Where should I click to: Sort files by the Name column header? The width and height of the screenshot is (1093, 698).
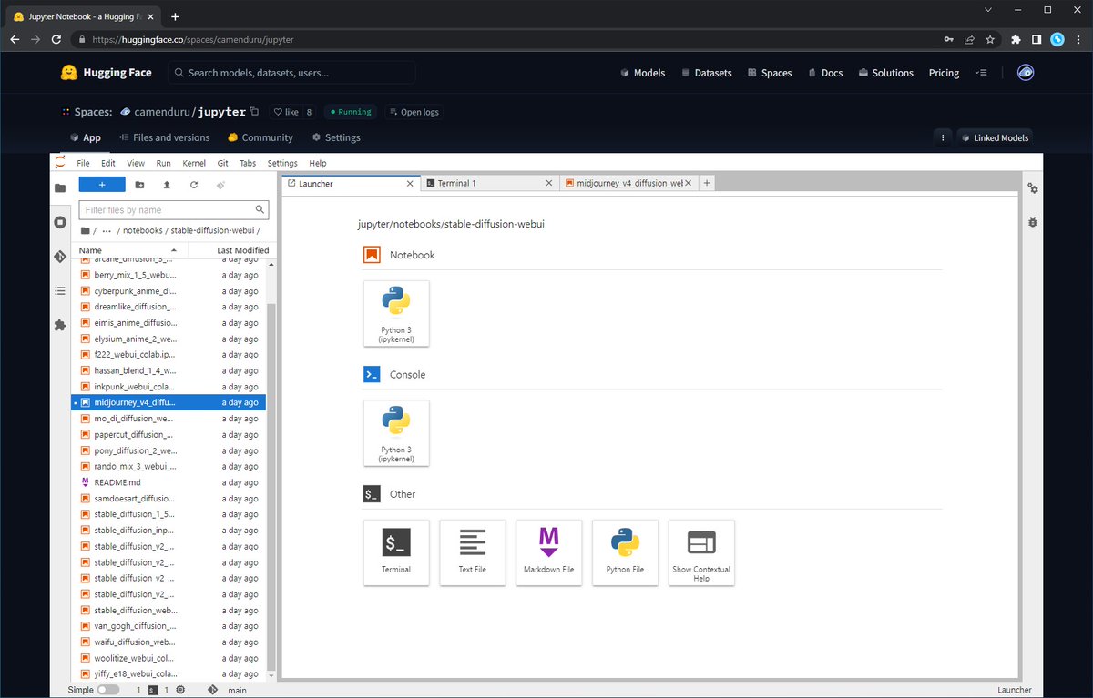tap(129, 250)
